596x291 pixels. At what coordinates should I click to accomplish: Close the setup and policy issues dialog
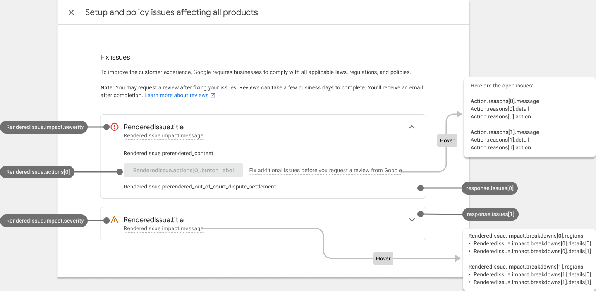(71, 12)
